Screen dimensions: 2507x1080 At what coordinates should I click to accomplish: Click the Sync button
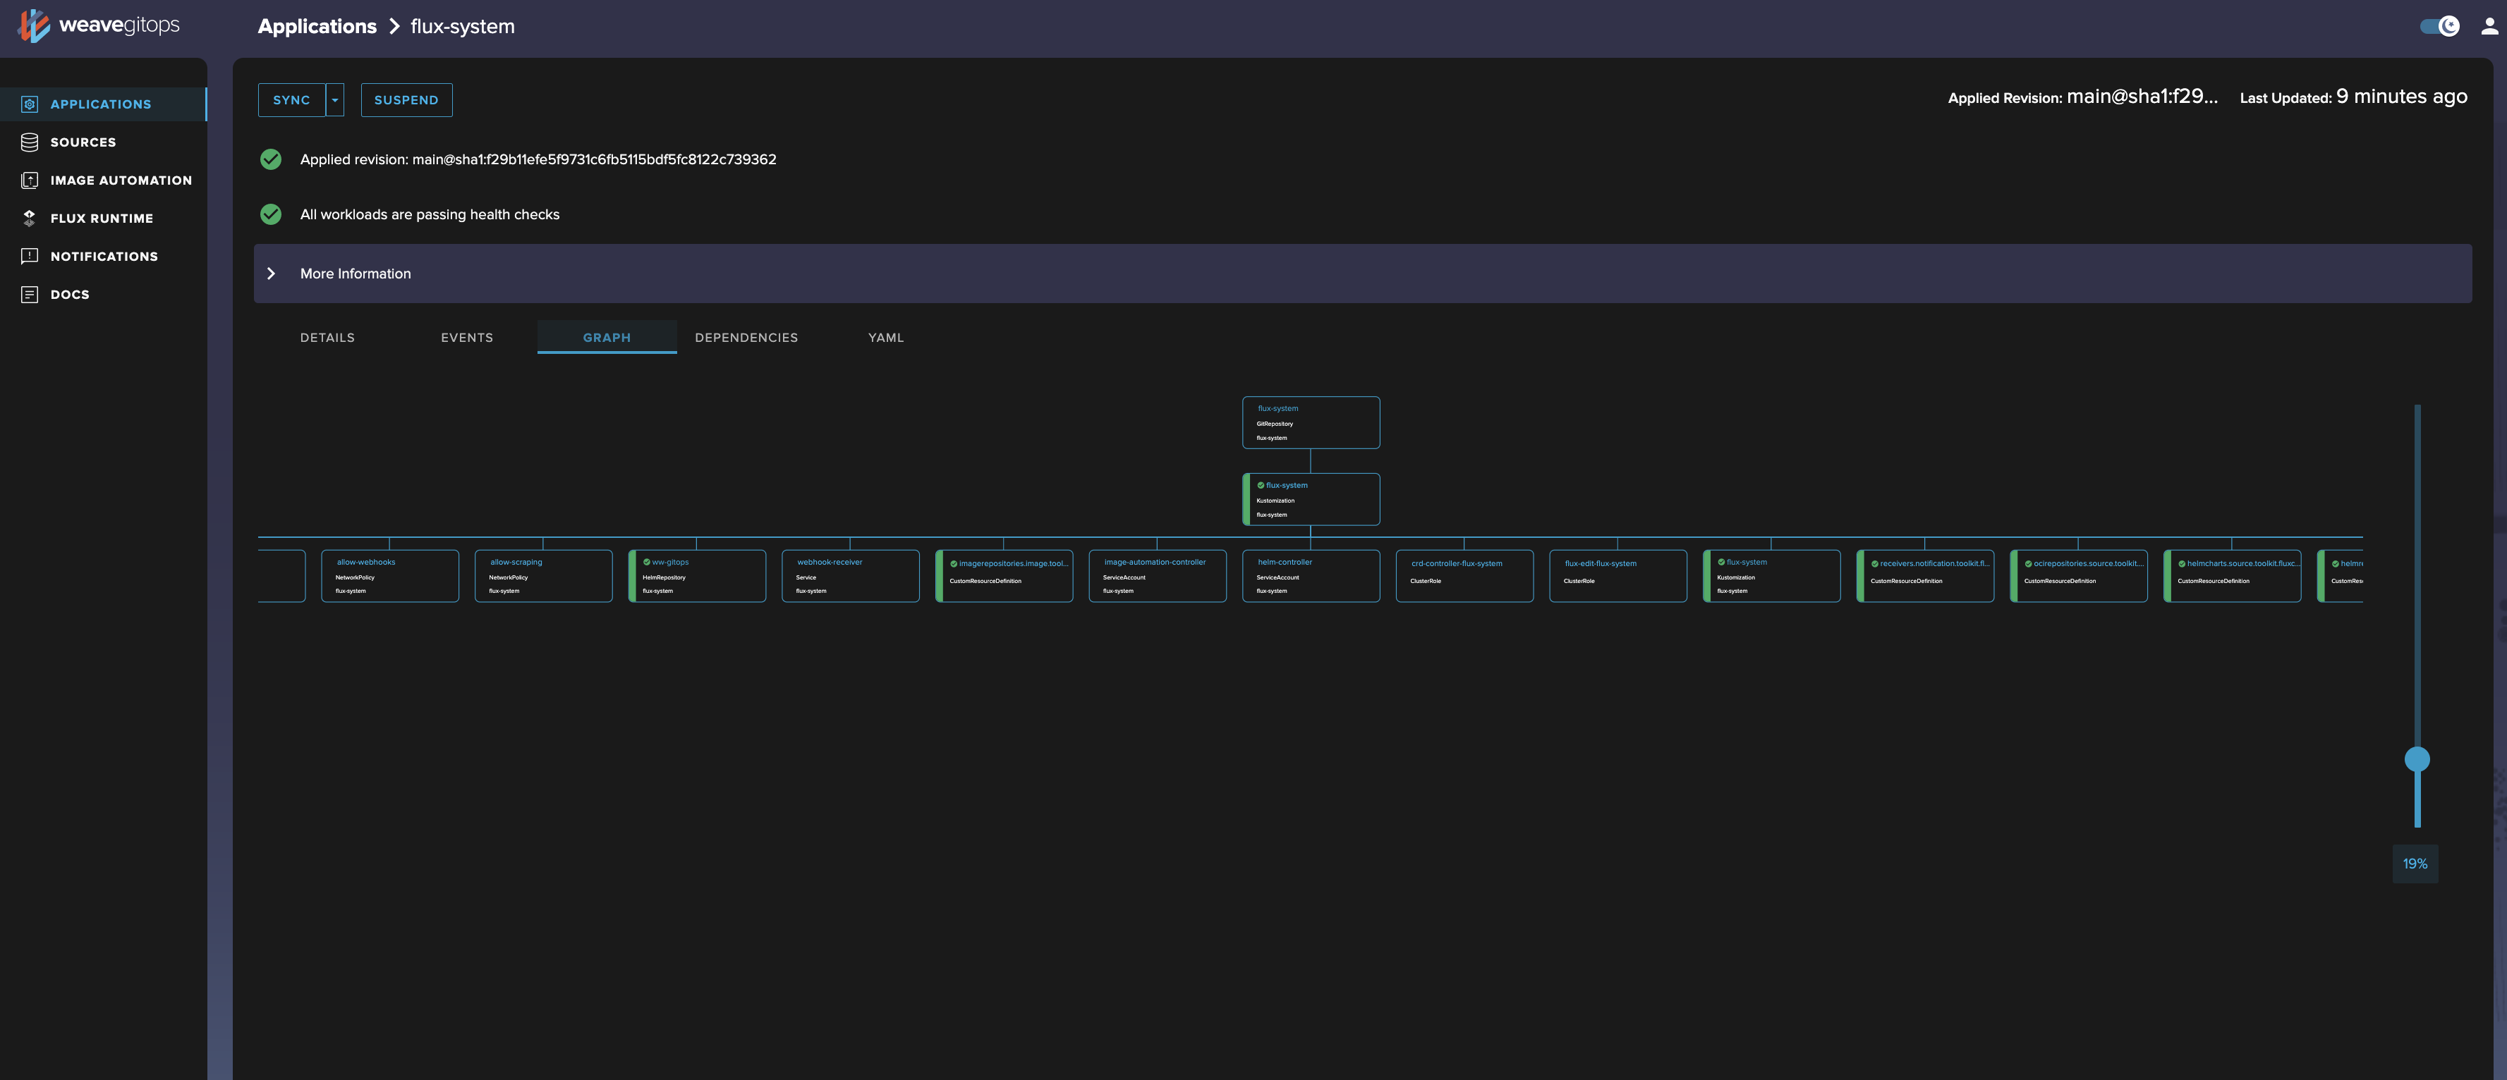tap(291, 100)
